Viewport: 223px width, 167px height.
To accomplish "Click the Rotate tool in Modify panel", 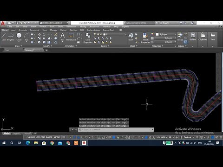I will [44, 34].
